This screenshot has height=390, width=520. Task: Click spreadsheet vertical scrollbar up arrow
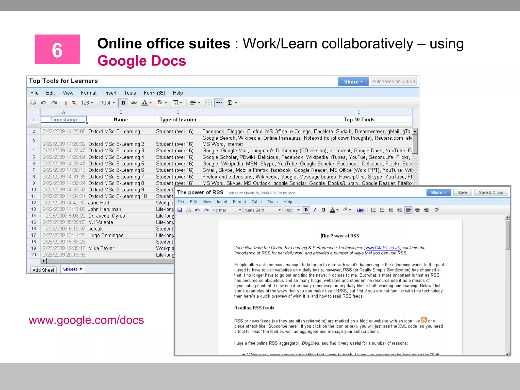tap(415, 132)
